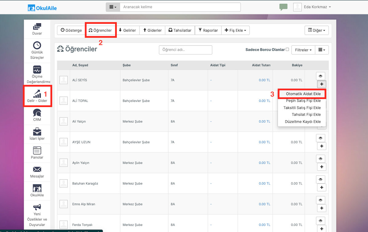Open the Gelirler tab
368x232 pixels.
coord(128,30)
